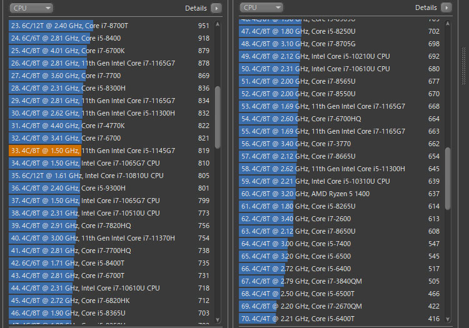Select rank 48 Core i7-8705G row
469x328 pixels.
340,44
